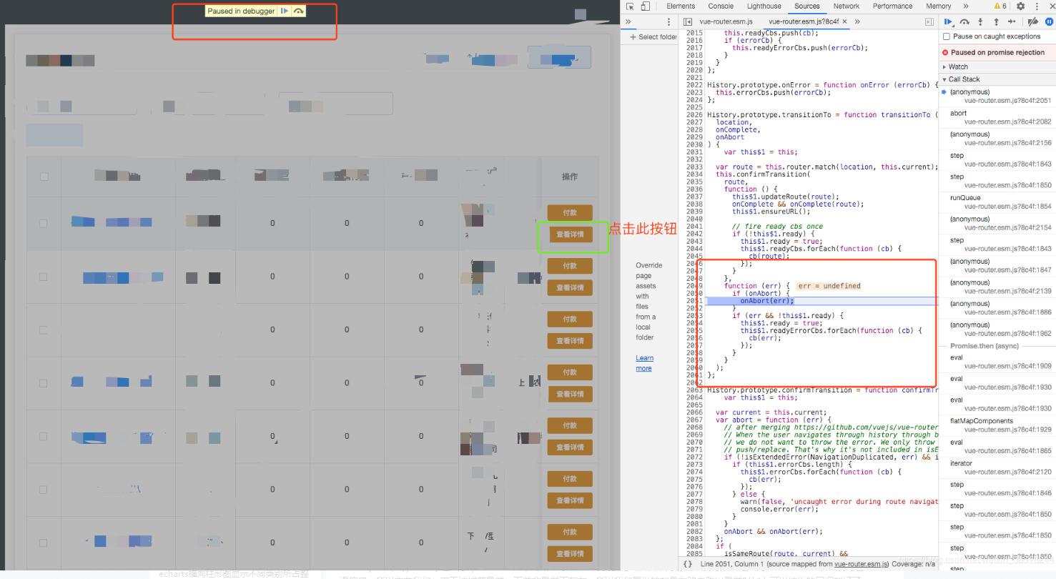Screen dimensions: 1056x579
Task: Select the flatMapComponents call stack frame
Action: click(x=996, y=425)
